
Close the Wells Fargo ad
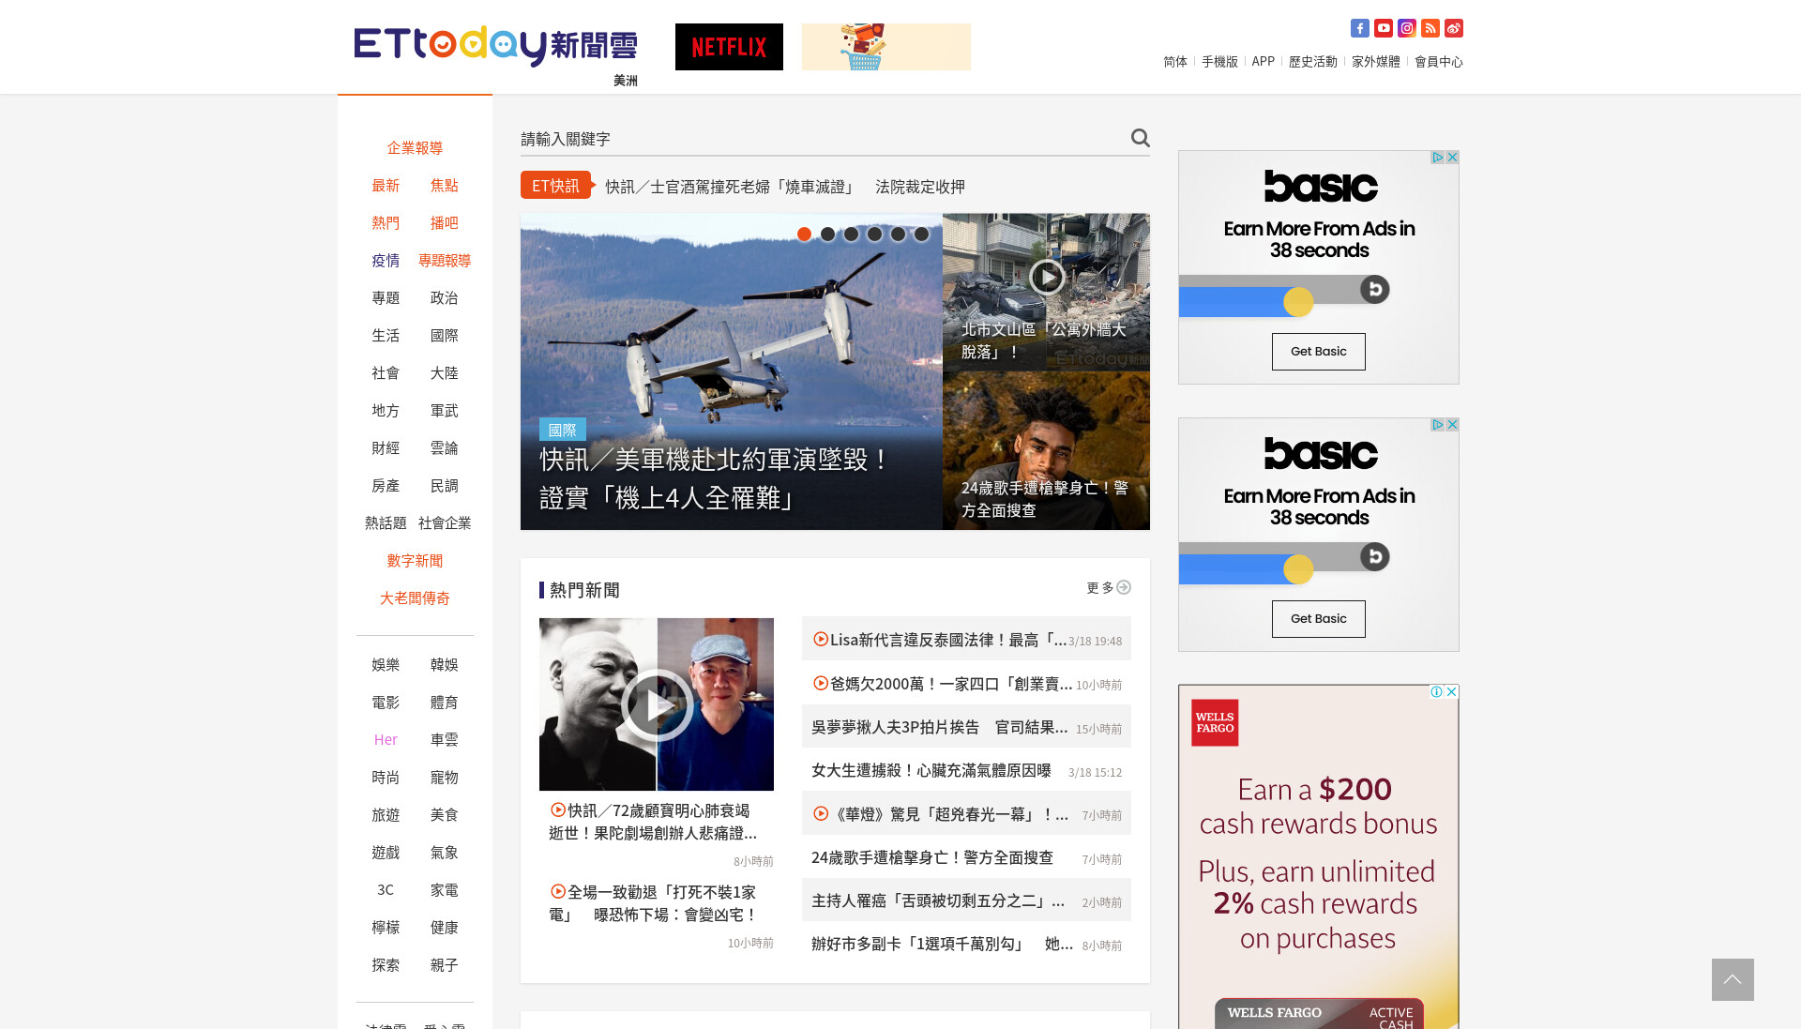(x=1452, y=691)
